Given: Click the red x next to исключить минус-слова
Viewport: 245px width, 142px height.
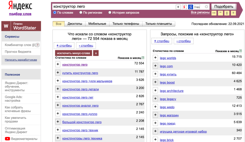Looking at the screenshot, I should [96, 53].
